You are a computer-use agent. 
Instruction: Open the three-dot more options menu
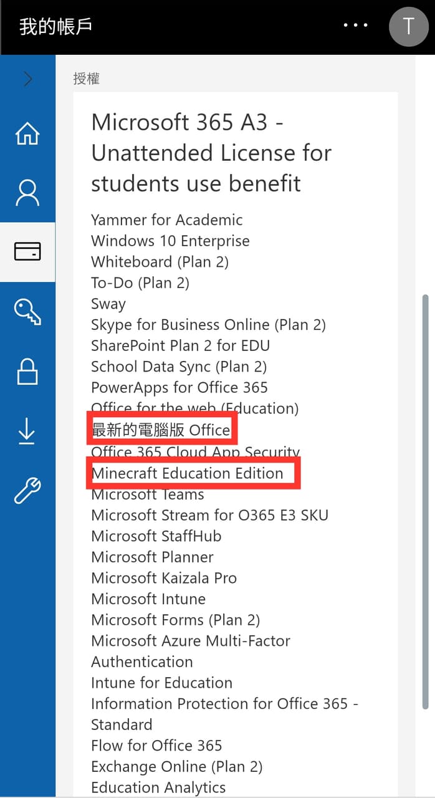point(356,26)
